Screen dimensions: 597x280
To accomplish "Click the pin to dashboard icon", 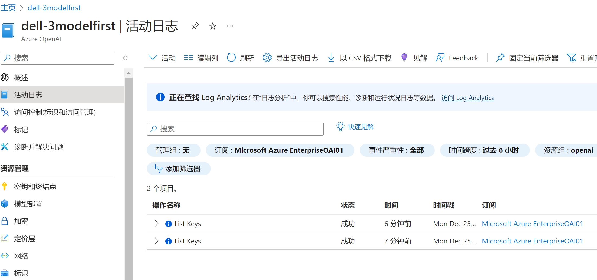I will pyautogui.click(x=195, y=26).
